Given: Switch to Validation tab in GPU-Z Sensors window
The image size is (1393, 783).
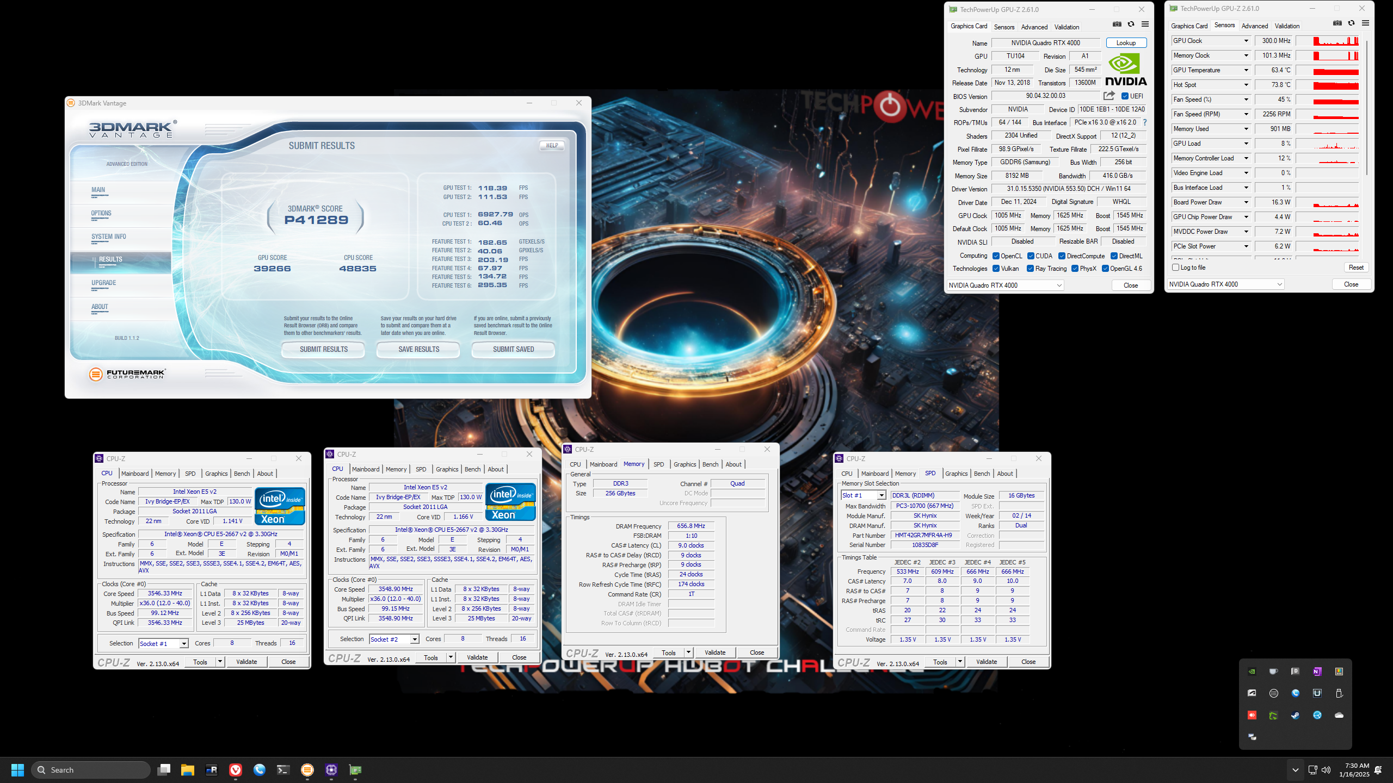Looking at the screenshot, I should [x=1287, y=26].
